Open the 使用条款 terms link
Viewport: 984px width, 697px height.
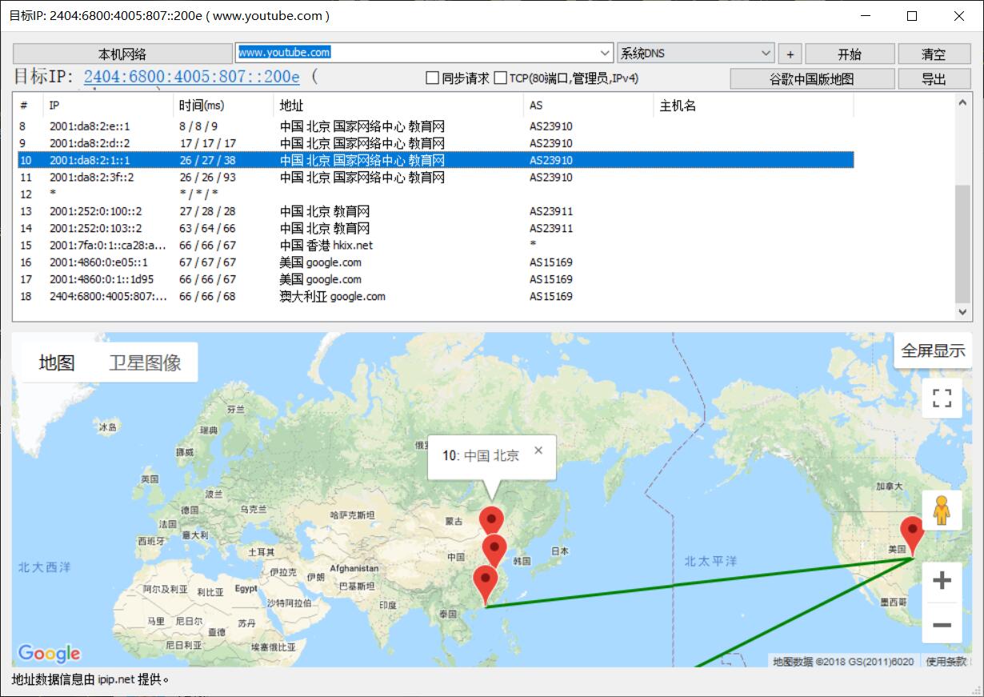tap(946, 661)
